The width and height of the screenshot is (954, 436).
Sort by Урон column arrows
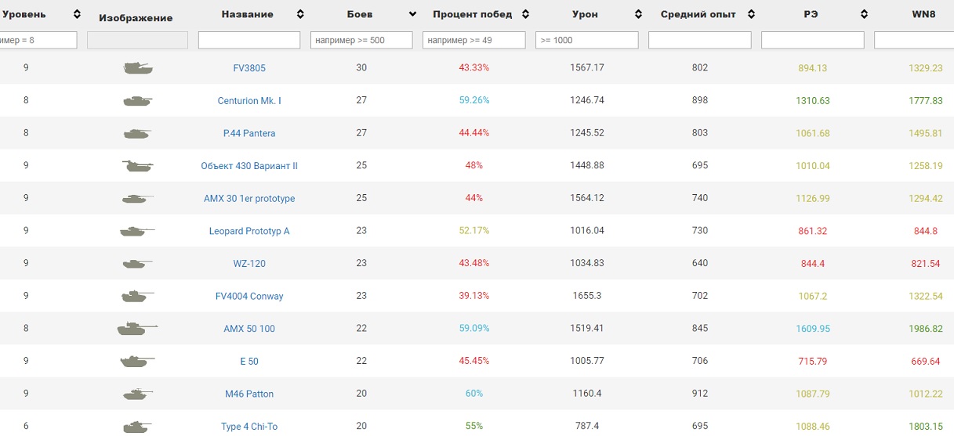pyautogui.click(x=639, y=14)
